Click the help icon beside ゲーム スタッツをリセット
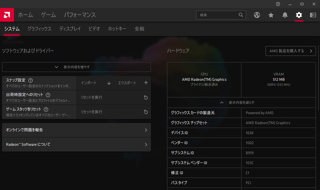320x190 pixels. [46, 109]
